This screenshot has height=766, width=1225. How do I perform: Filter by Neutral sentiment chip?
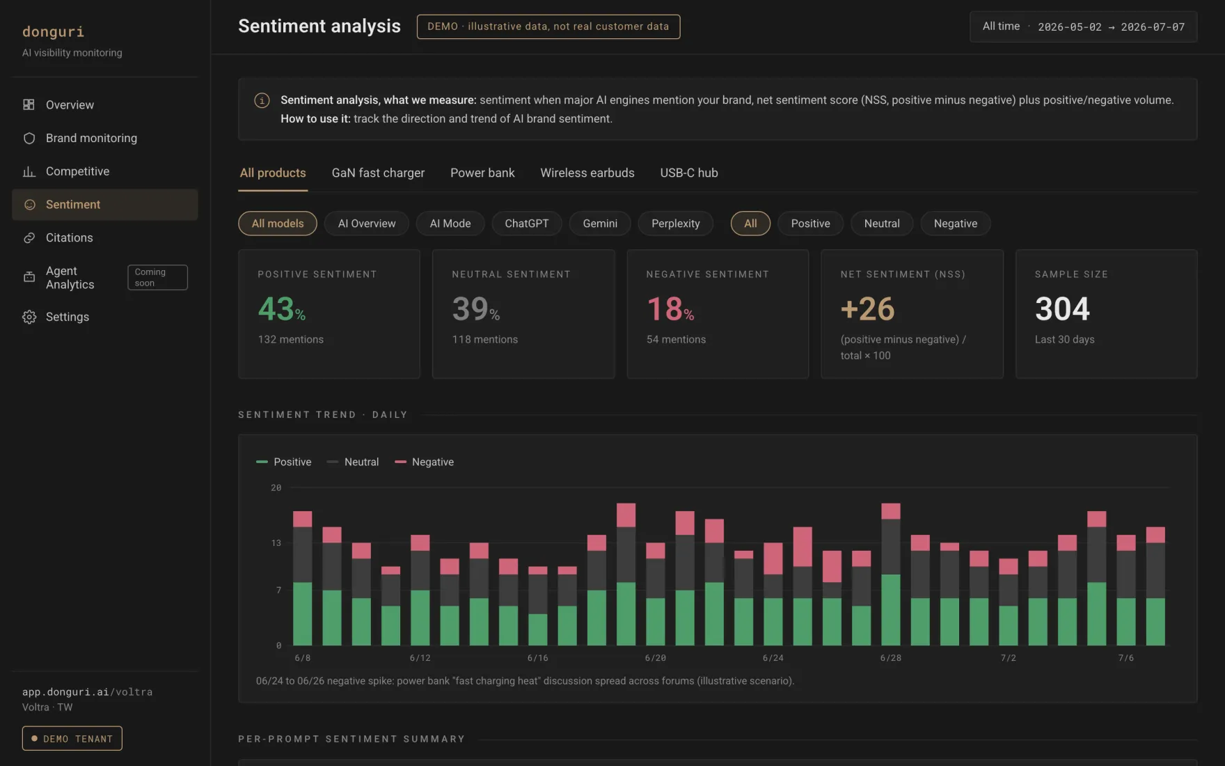(x=882, y=224)
